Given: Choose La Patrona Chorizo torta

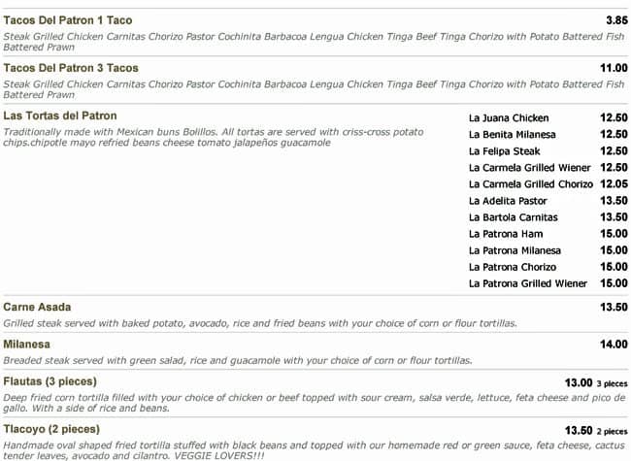Looking at the screenshot, I should coord(512,267).
